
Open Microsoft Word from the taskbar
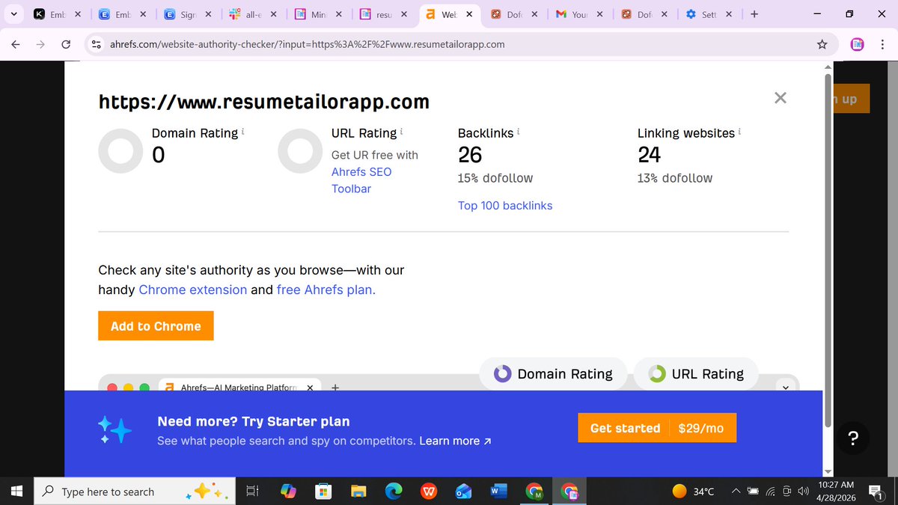coord(498,492)
